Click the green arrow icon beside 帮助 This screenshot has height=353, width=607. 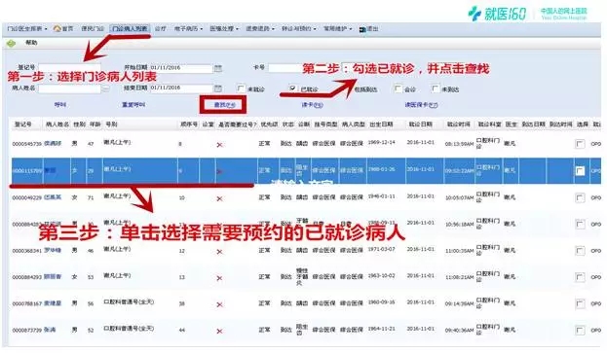pyautogui.click(x=12, y=43)
